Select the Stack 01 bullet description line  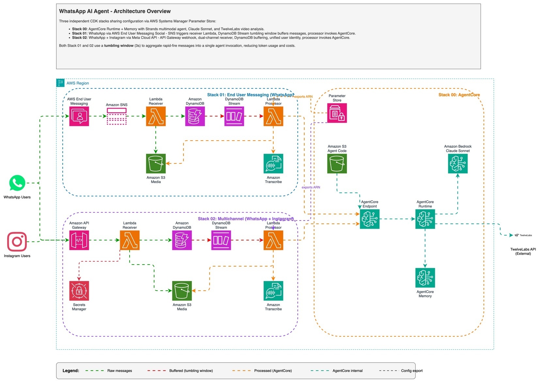[x=214, y=33]
